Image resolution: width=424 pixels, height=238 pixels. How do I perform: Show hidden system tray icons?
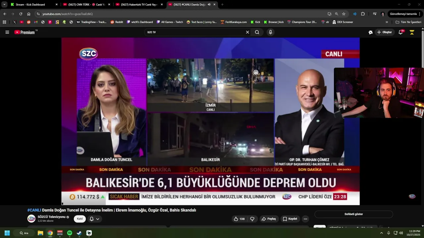pos(381,233)
